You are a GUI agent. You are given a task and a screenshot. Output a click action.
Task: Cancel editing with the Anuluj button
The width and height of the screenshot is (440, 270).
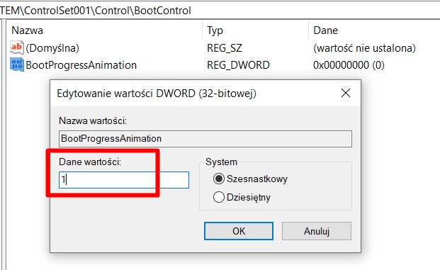317,231
